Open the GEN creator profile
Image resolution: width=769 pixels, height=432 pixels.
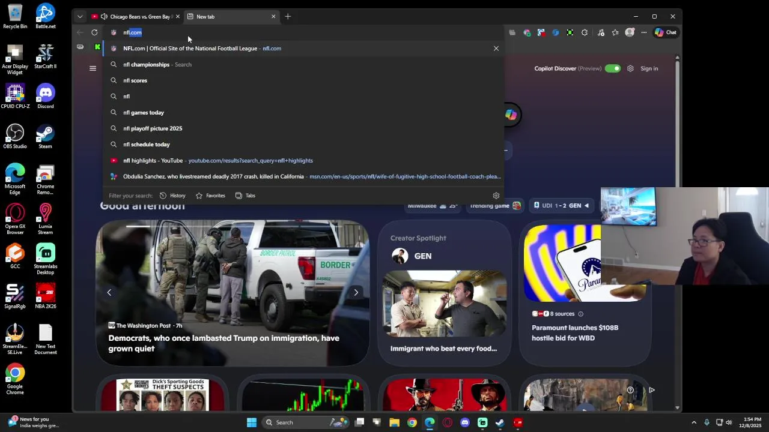click(x=412, y=256)
